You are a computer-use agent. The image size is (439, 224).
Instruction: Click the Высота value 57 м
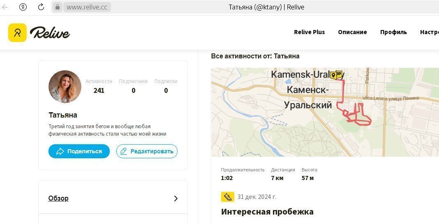tap(307, 178)
